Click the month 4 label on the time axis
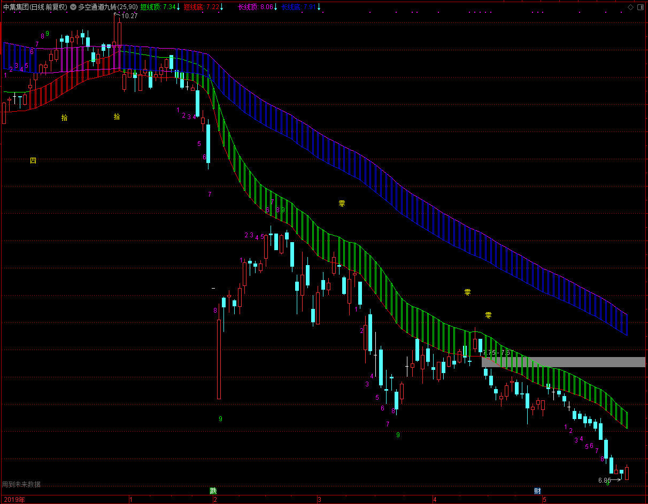 click(x=435, y=500)
